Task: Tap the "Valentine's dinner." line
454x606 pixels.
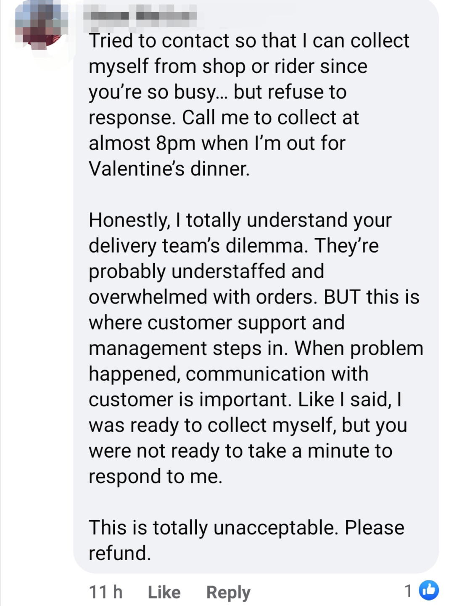Action: (169, 169)
